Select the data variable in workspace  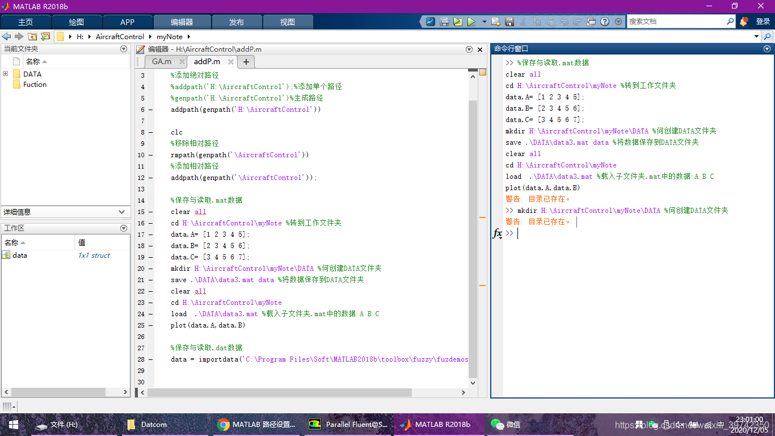[20, 255]
